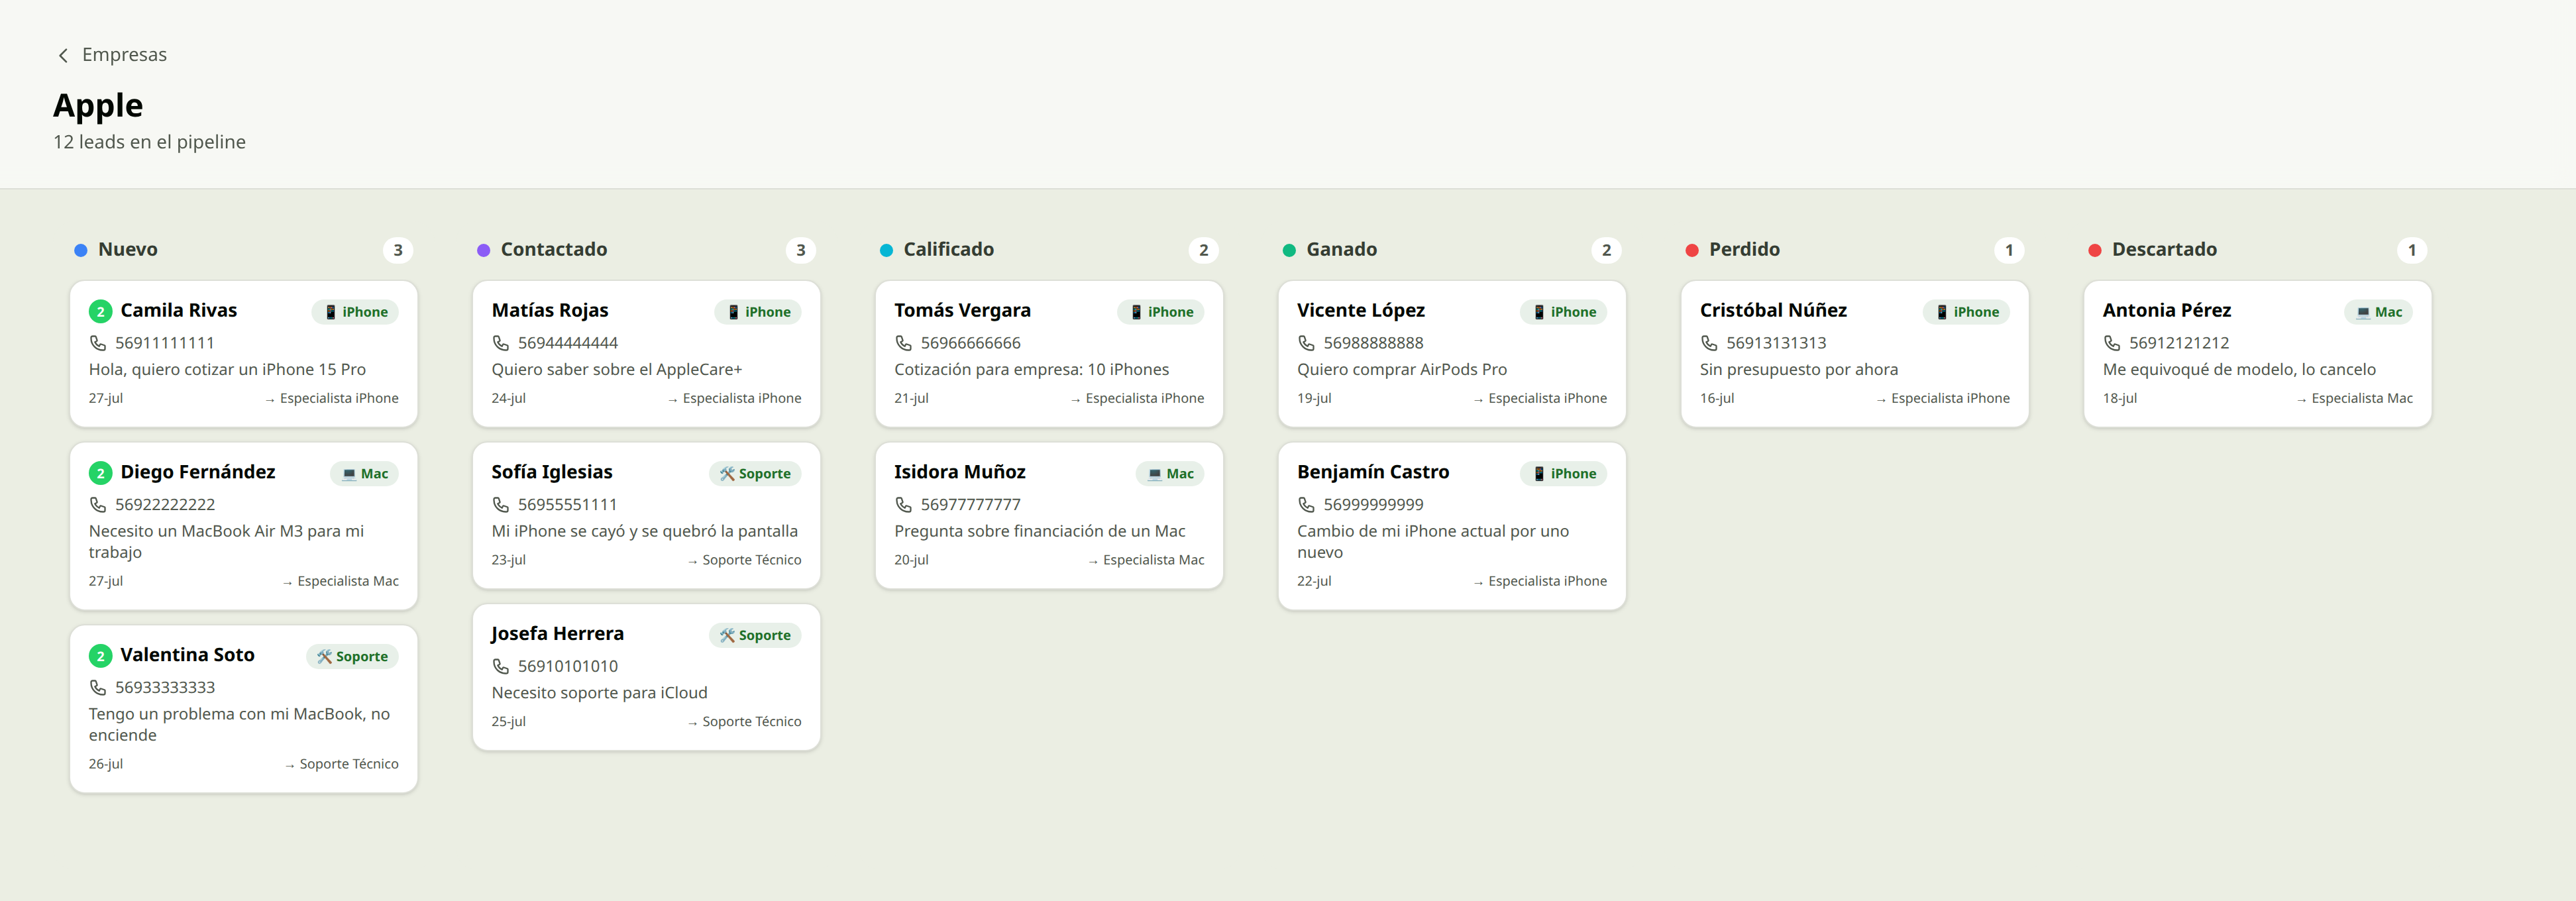Click the phone icon on Vicente López card

1306,343
